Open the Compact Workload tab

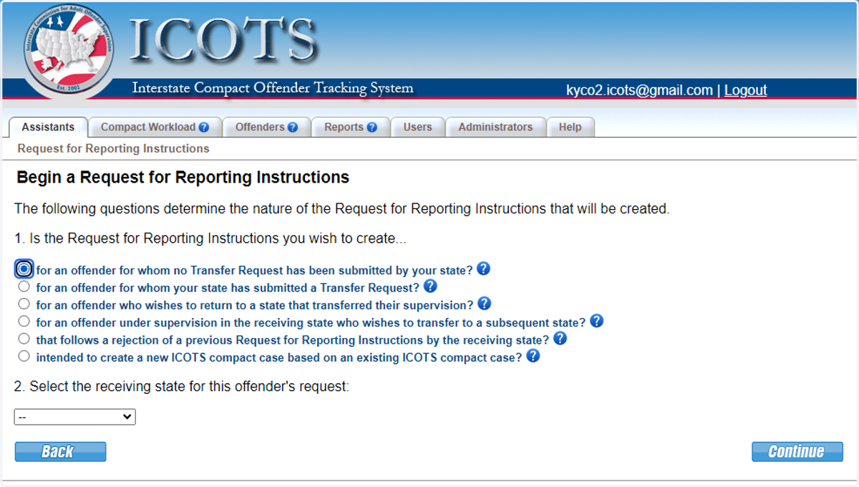155,127
